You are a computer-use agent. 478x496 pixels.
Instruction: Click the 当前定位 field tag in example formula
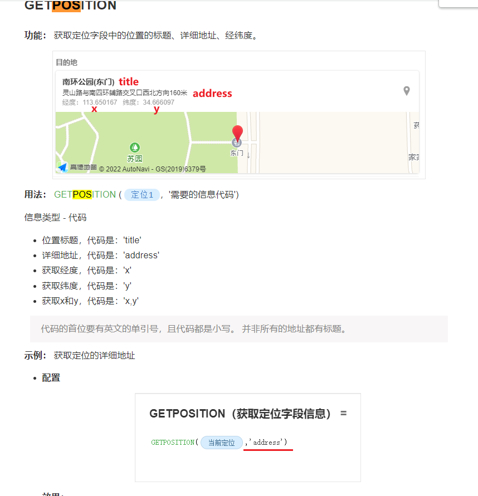click(222, 442)
